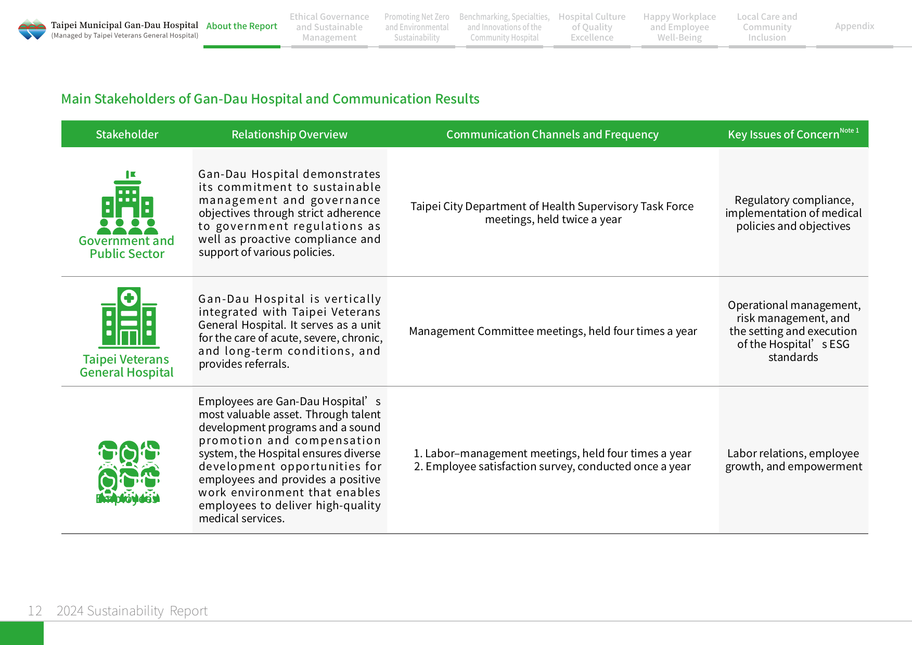Click the Labor-management meetings line
912x645 pixels.
click(553, 454)
